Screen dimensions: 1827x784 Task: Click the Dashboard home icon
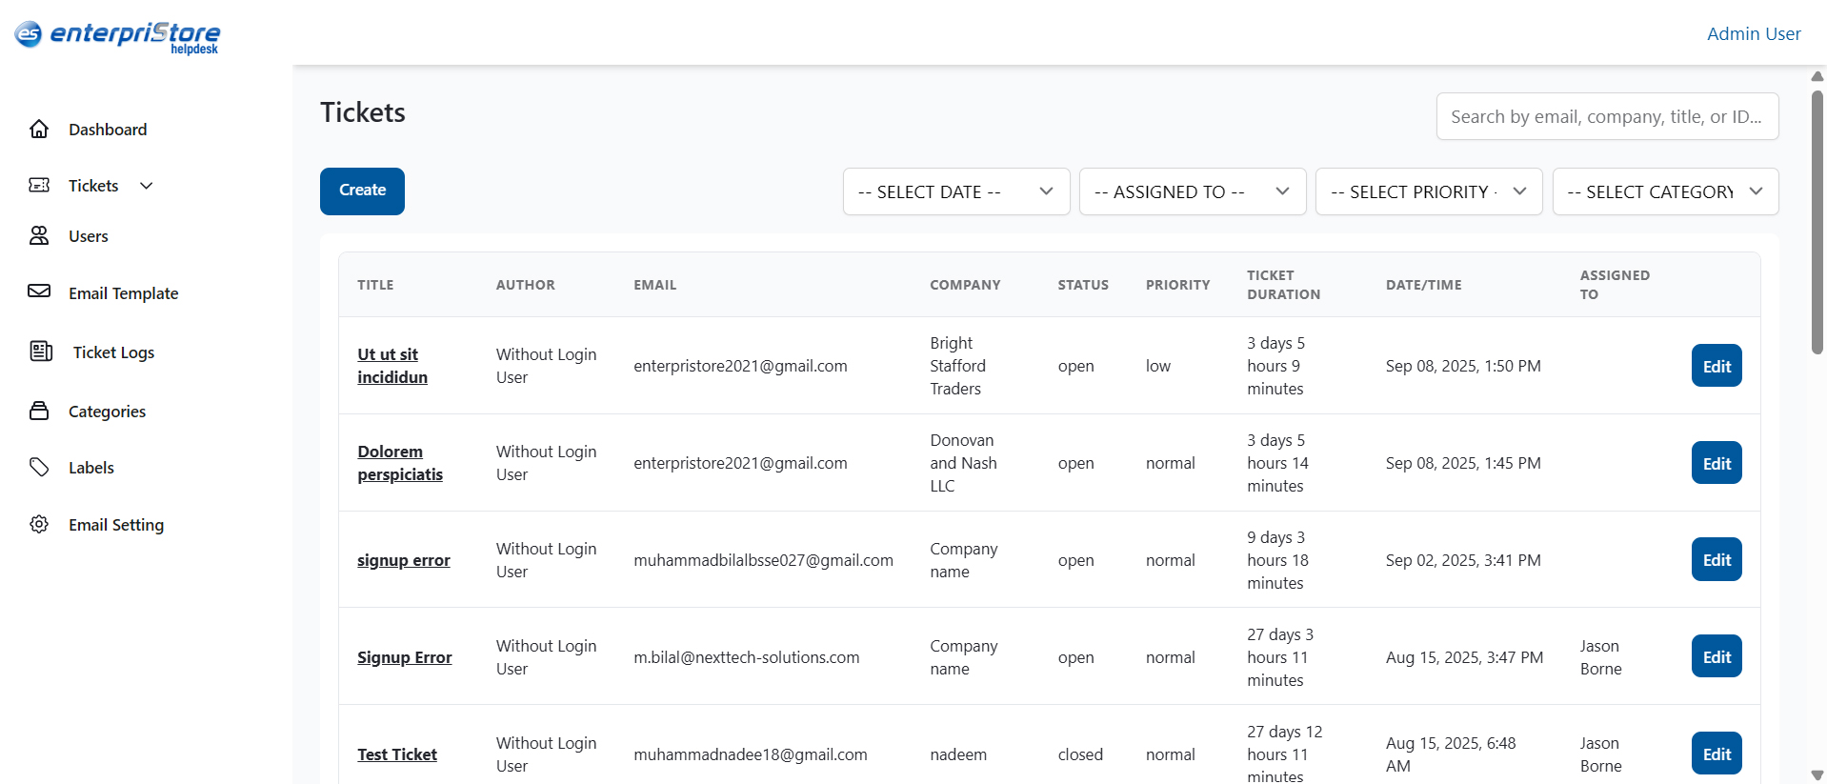[x=39, y=129]
